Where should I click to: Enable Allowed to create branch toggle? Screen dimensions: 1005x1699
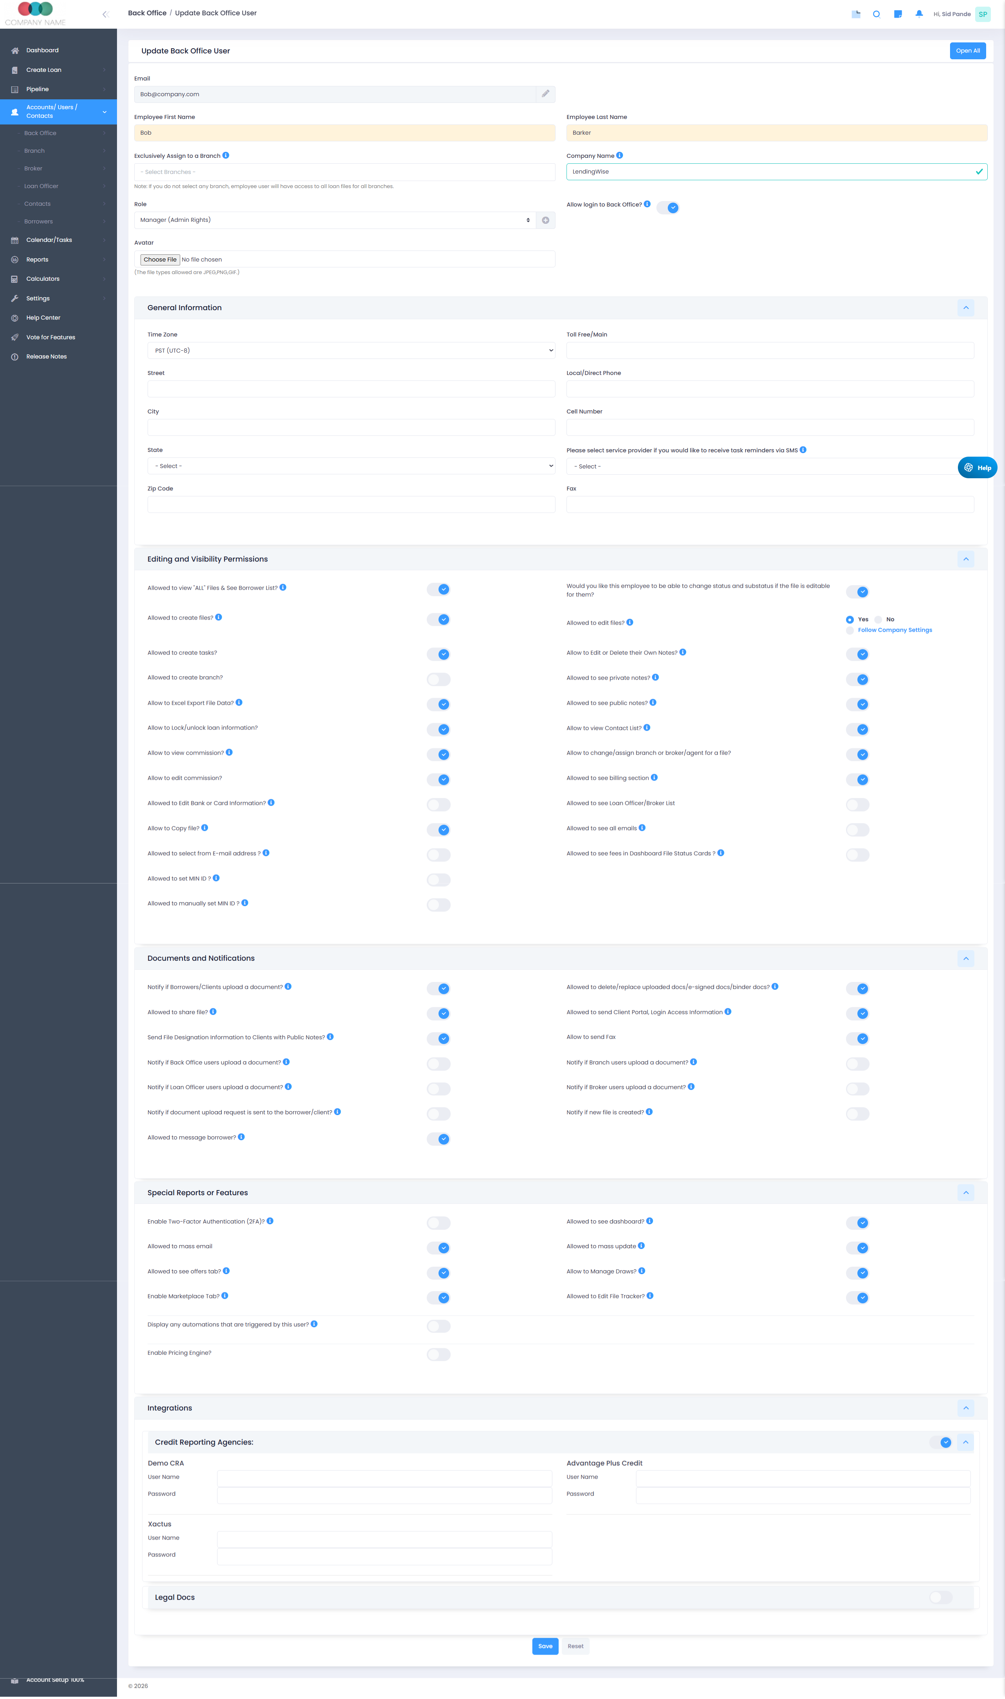pyautogui.click(x=438, y=679)
